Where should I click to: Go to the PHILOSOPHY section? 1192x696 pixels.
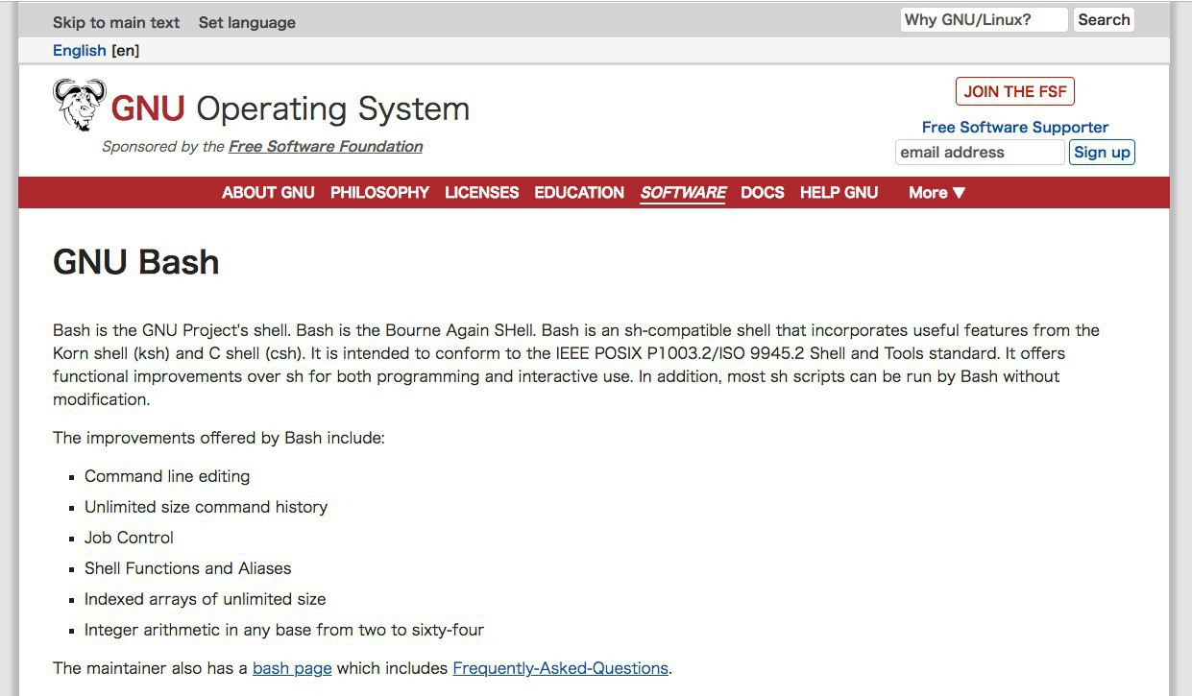379,192
